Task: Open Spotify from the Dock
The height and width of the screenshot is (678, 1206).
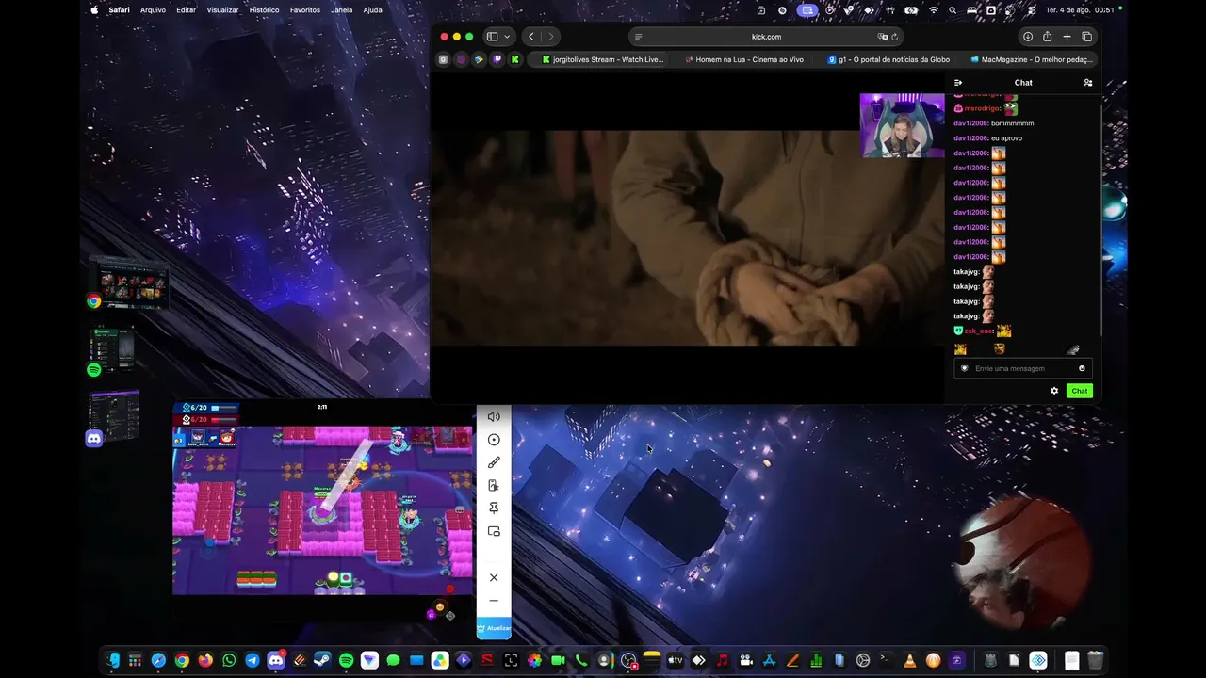Action: (x=346, y=660)
